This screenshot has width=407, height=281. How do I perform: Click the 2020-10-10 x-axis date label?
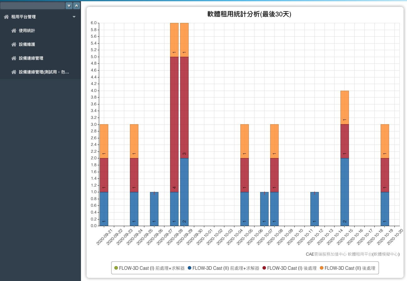(295, 237)
